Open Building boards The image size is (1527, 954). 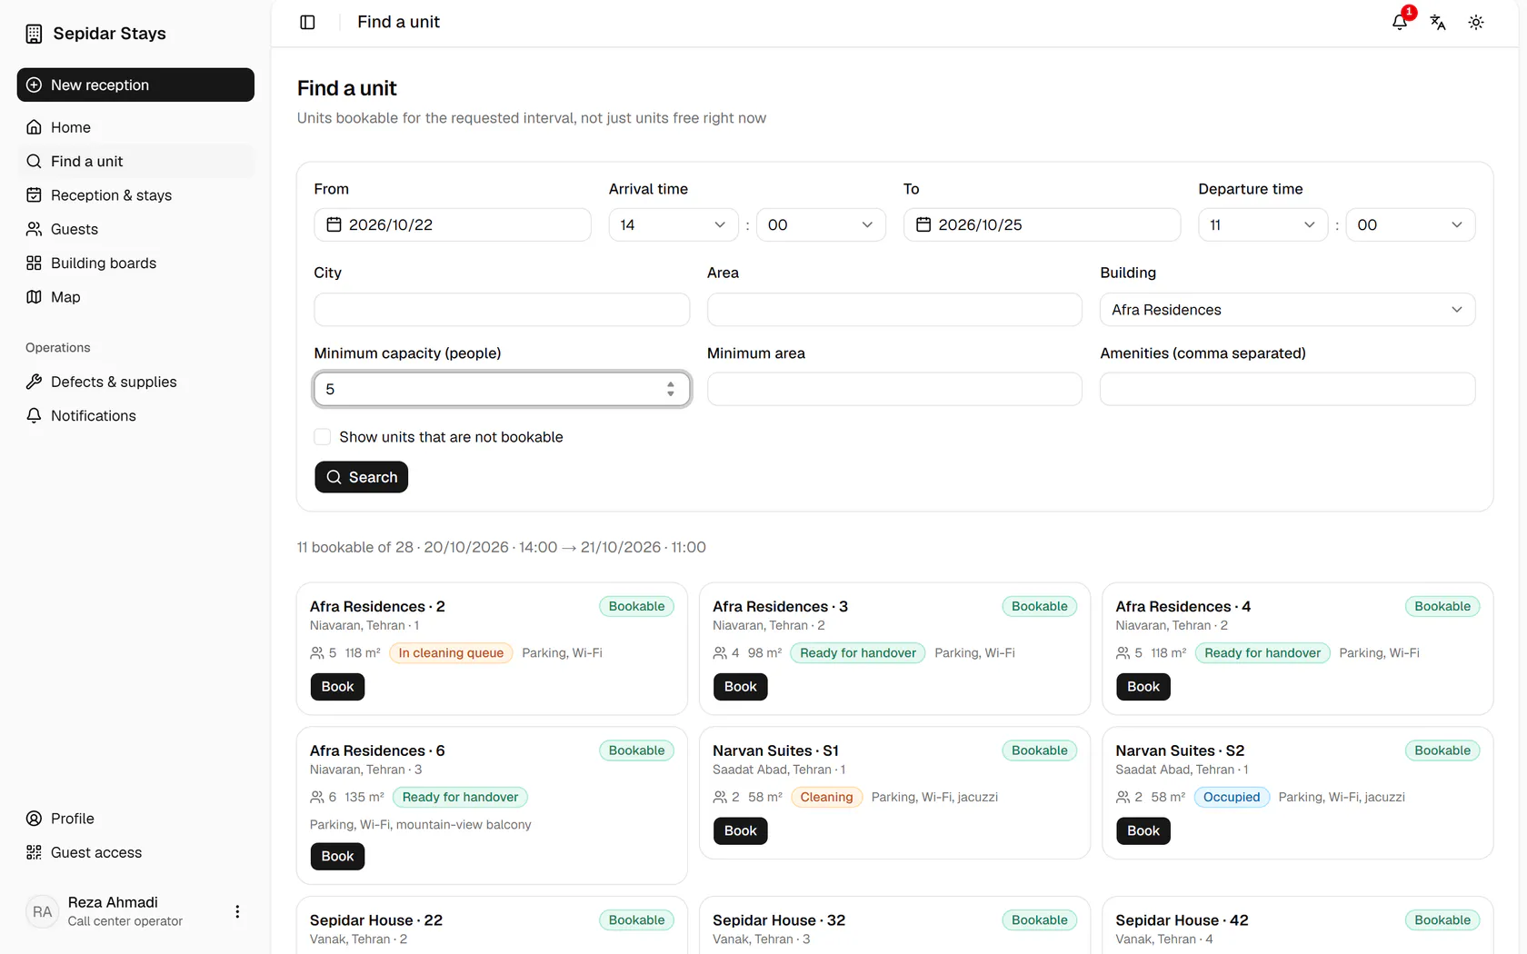(x=135, y=263)
